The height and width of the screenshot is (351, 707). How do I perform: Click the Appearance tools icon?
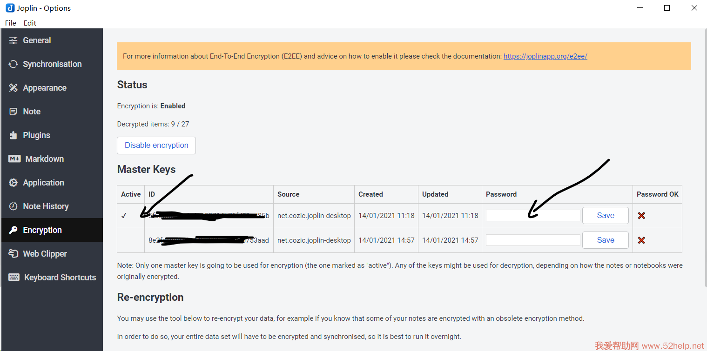(x=13, y=88)
